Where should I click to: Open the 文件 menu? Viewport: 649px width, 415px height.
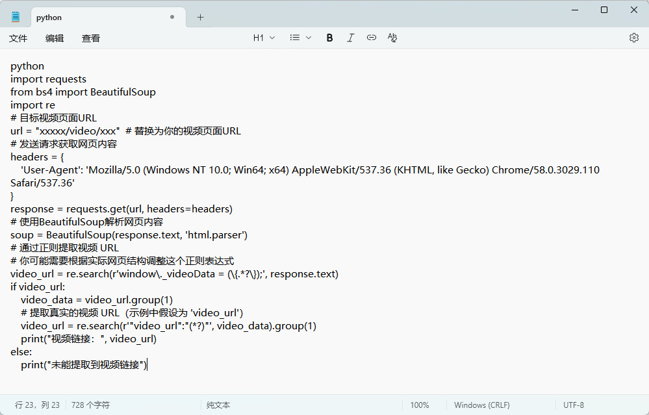point(18,38)
